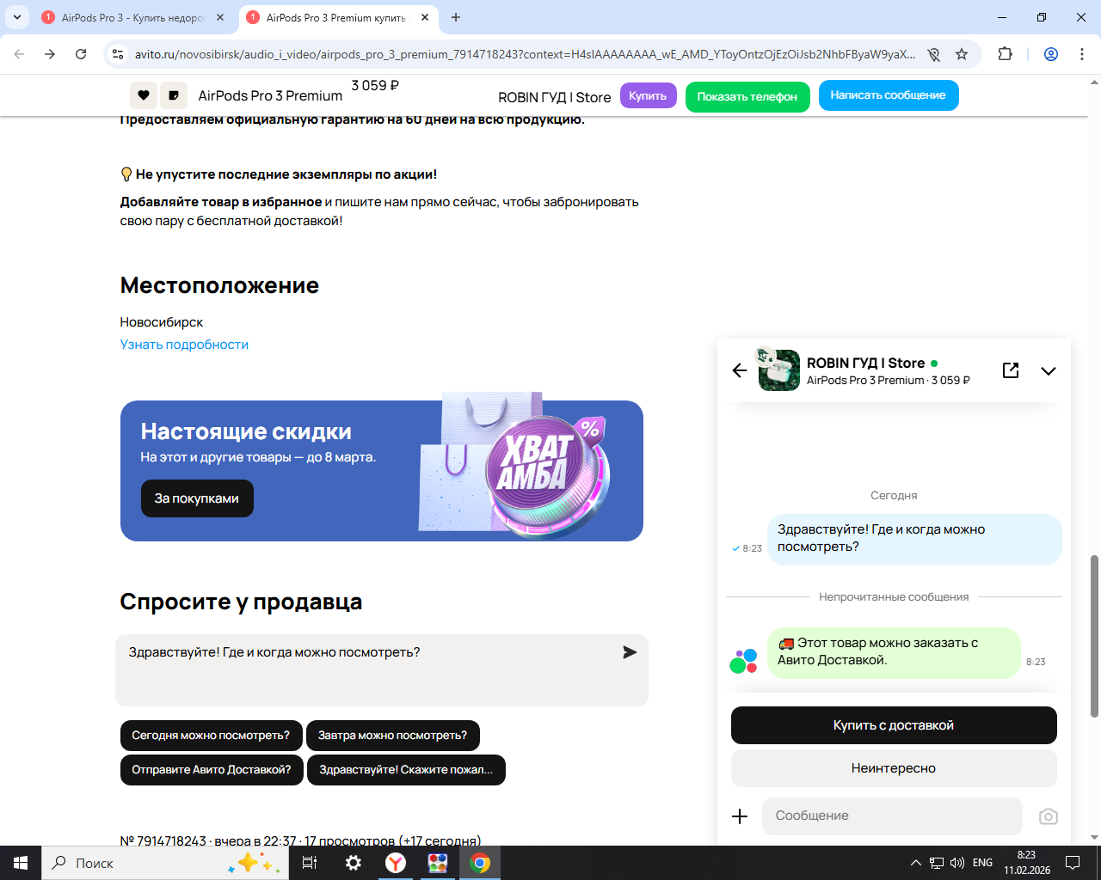This screenshot has width=1101, height=880.
Task: Open the note icon beside the heart
Action: pos(174,95)
